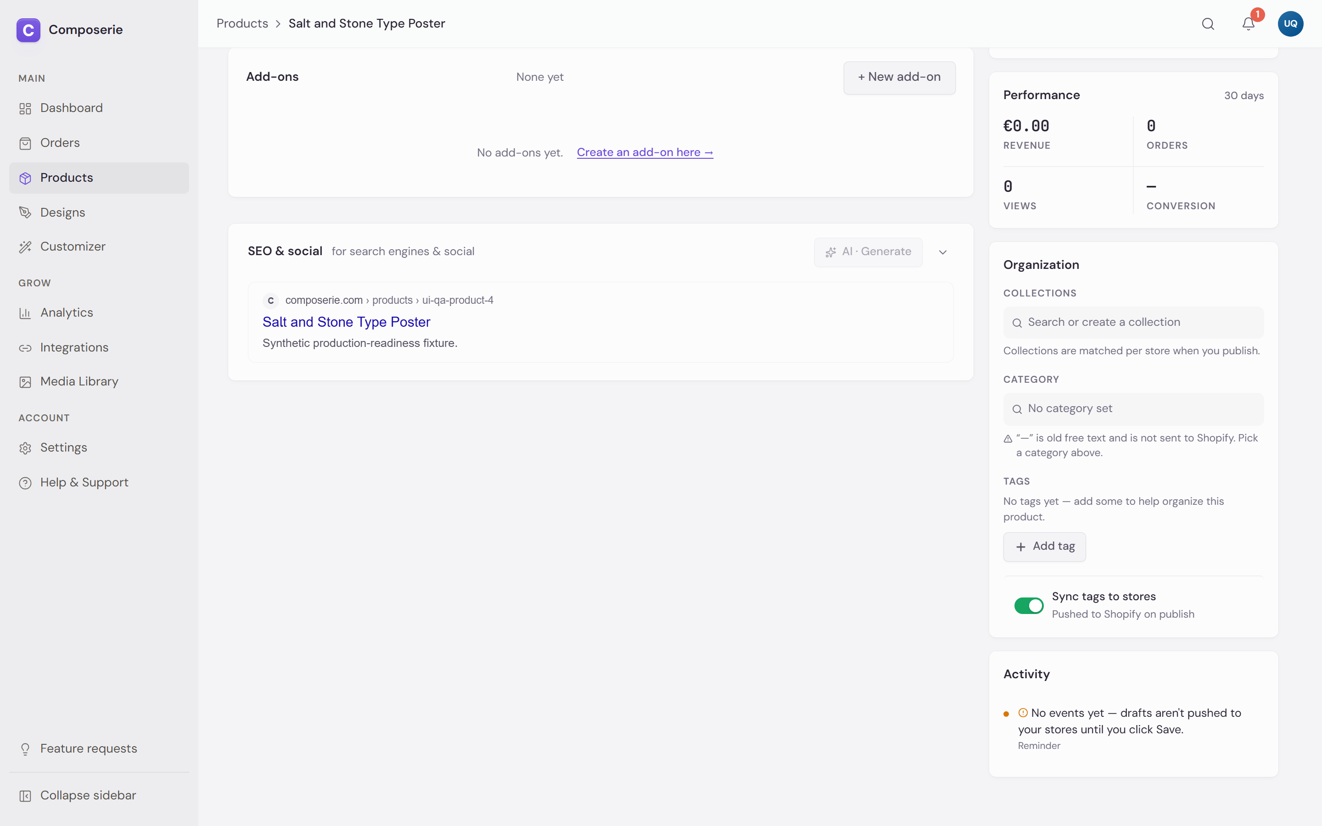Go to Orders in the sidebar
Viewport: 1322px width, 826px height.
point(99,143)
